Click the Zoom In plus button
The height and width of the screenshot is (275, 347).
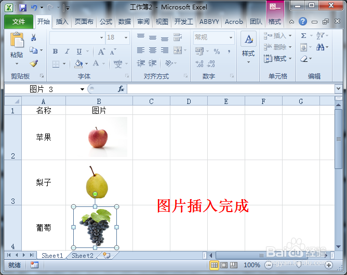pos(329,265)
